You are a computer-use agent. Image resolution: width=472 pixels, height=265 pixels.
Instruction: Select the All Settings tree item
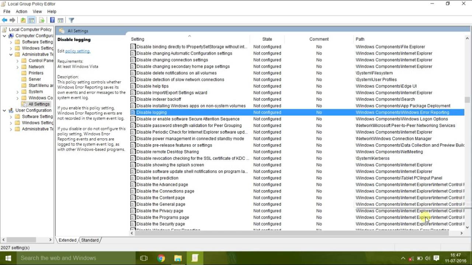point(39,104)
